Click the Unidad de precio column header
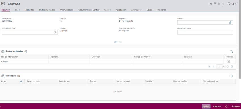 point(128,81)
